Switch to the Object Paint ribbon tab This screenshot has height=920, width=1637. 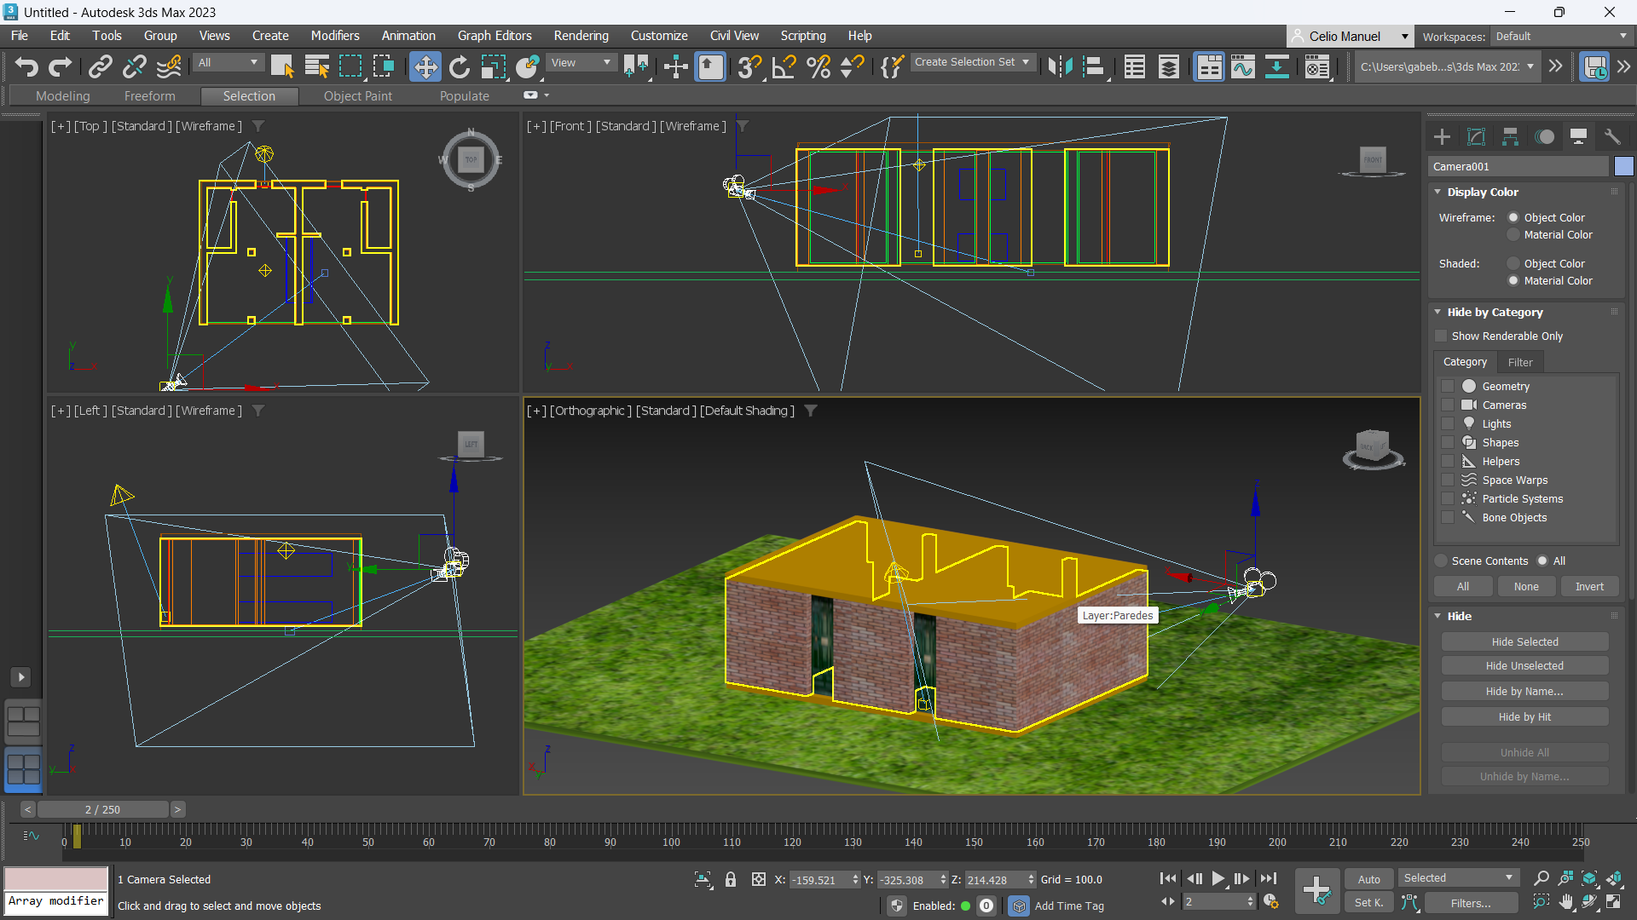pyautogui.click(x=357, y=96)
